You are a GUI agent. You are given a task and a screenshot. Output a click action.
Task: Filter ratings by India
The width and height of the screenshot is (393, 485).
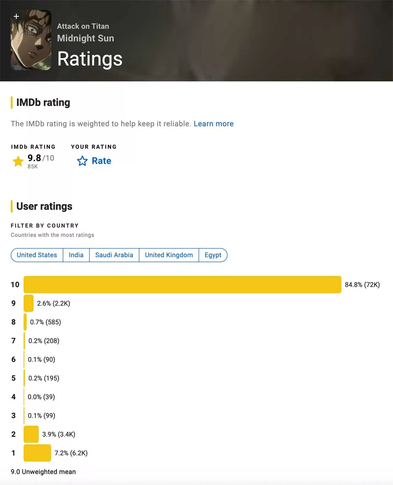pos(76,255)
